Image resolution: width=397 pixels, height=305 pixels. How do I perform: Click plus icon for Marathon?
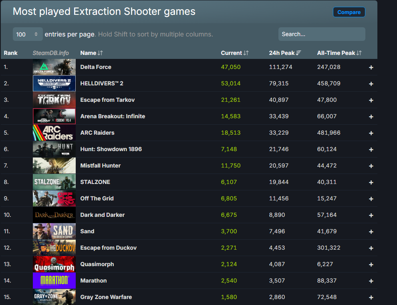[371, 281]
